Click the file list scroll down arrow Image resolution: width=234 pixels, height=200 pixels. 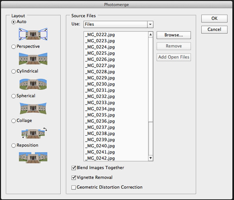click(x=150, y=158)
